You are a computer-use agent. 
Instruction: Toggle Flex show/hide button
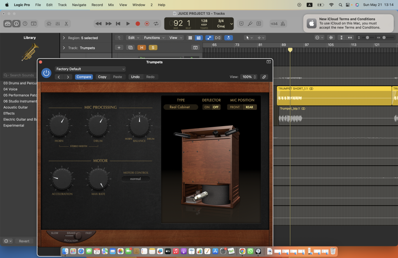tap(218, 38)
